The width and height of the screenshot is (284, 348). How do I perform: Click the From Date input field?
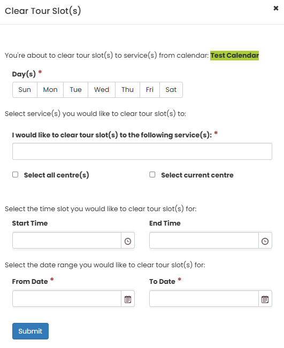click(x=67, y=299)
